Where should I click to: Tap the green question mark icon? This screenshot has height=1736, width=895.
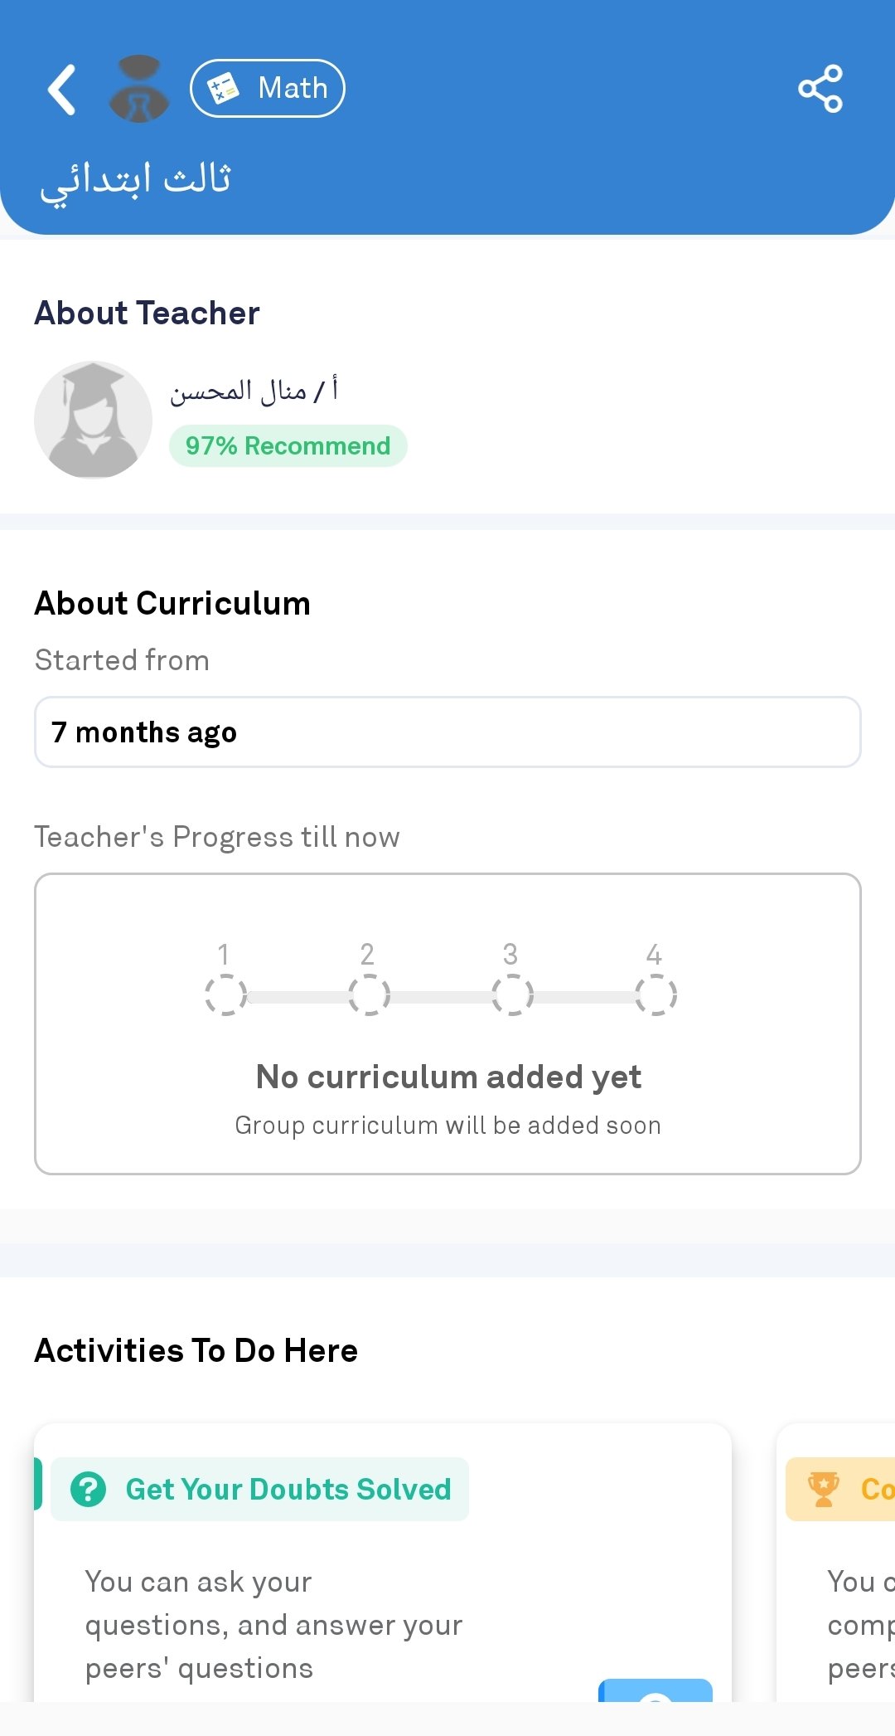click(x=88, y=1489)
